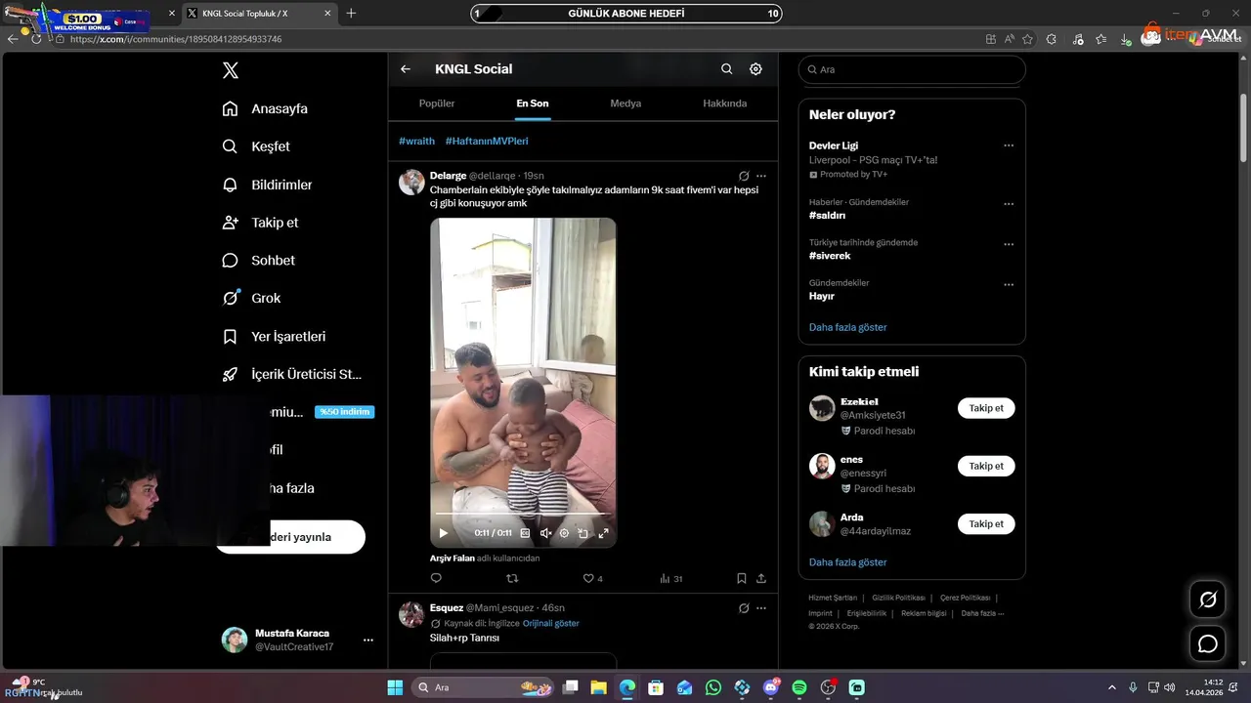This screenshot has height=703, width=1251.
Task: Switch to the Hakkında tab
Action: point(725,103)
